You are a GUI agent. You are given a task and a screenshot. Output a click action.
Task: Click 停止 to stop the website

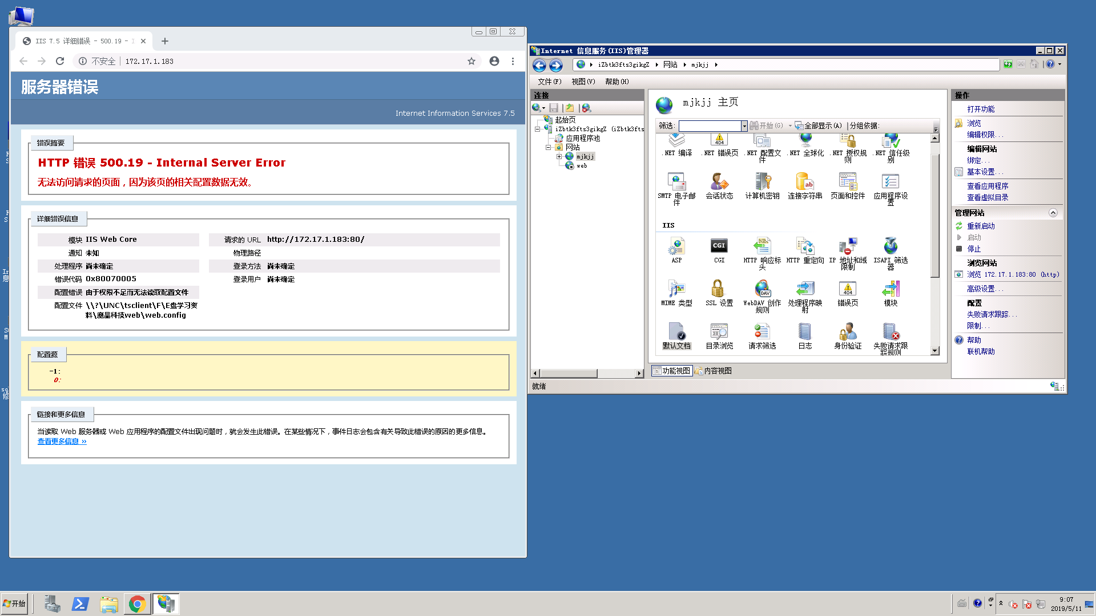974,249
